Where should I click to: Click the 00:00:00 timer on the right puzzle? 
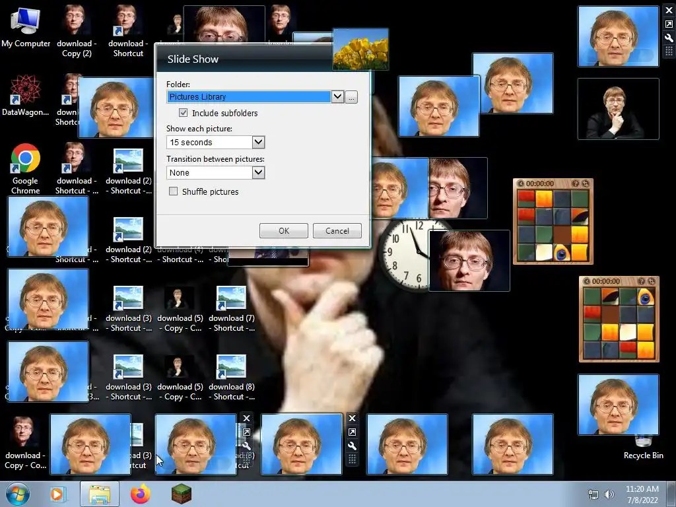point(606,281)
